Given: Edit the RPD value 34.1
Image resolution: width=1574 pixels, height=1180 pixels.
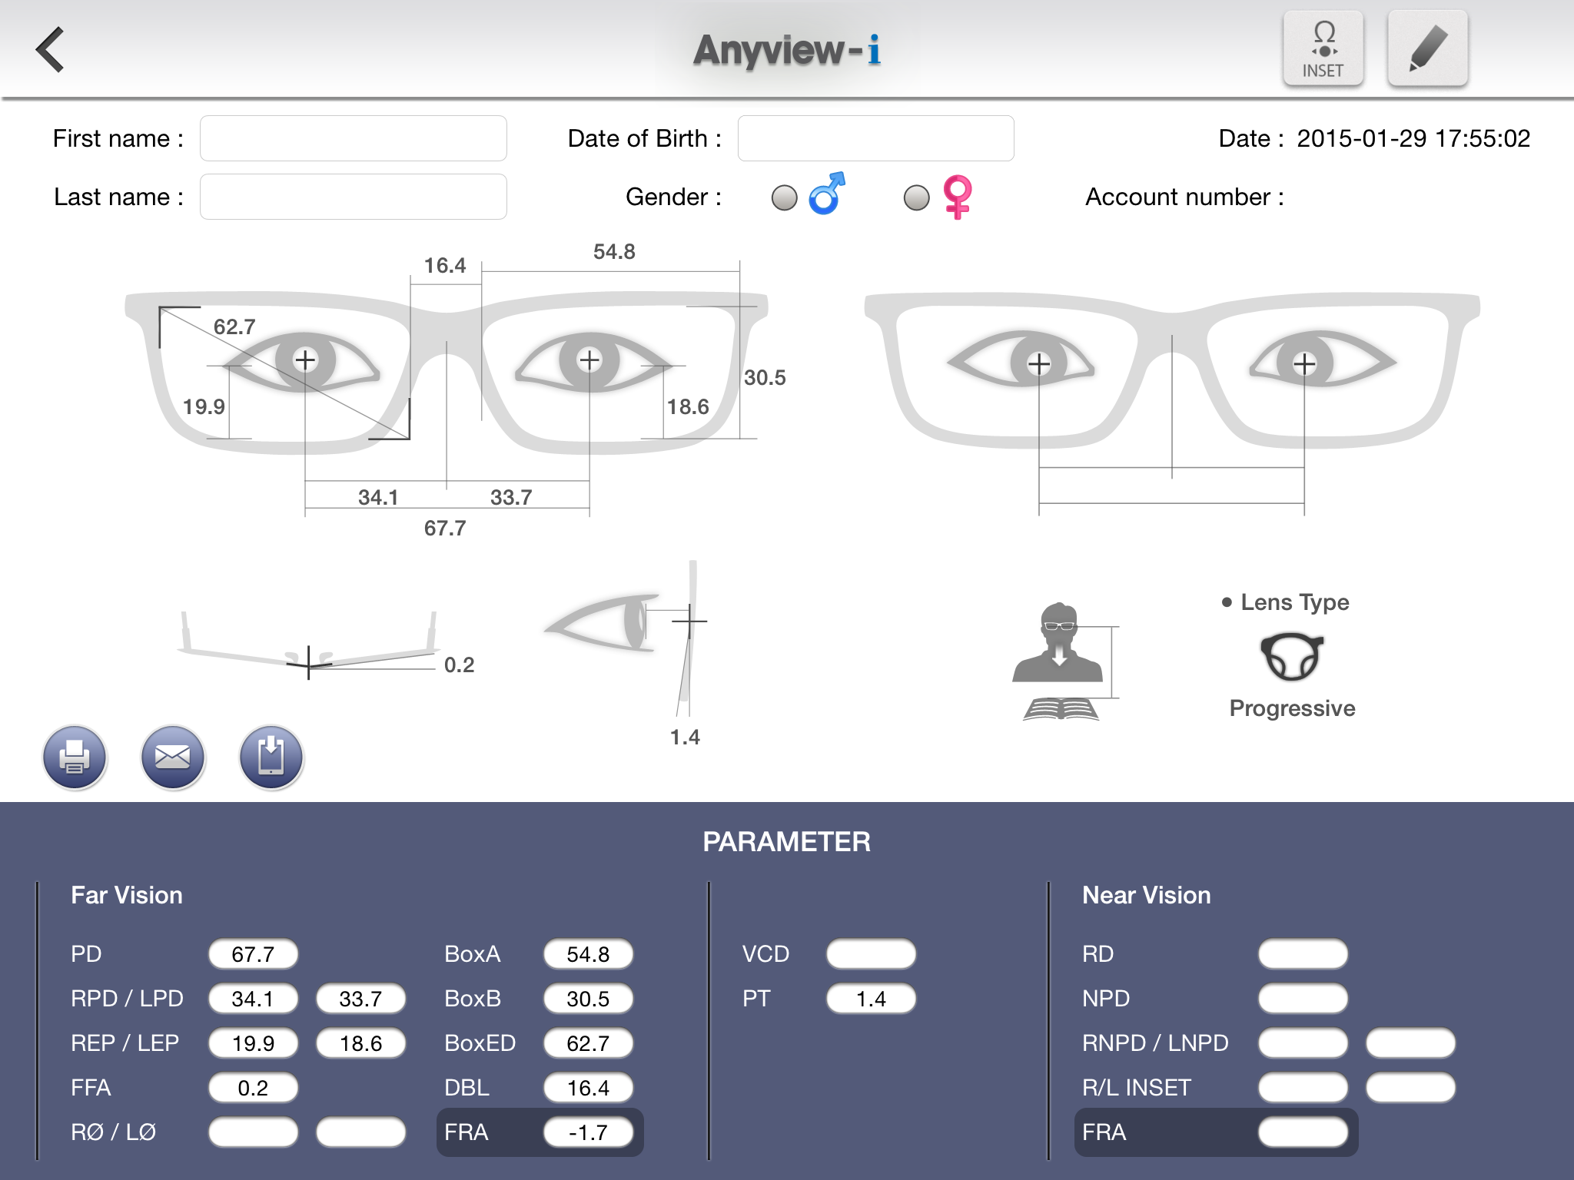Looking at the screenshot, I should point(253,999).
